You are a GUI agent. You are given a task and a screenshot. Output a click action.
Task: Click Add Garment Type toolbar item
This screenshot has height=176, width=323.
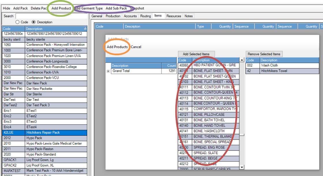(x=89, y=8)
